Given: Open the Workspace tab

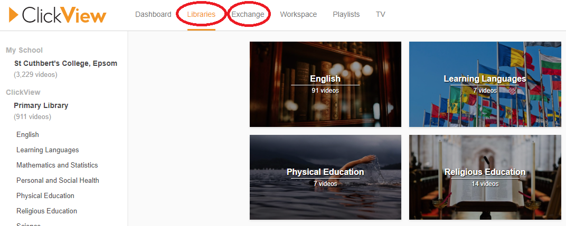Looking at the screenshot, I should tap(298, 14).
